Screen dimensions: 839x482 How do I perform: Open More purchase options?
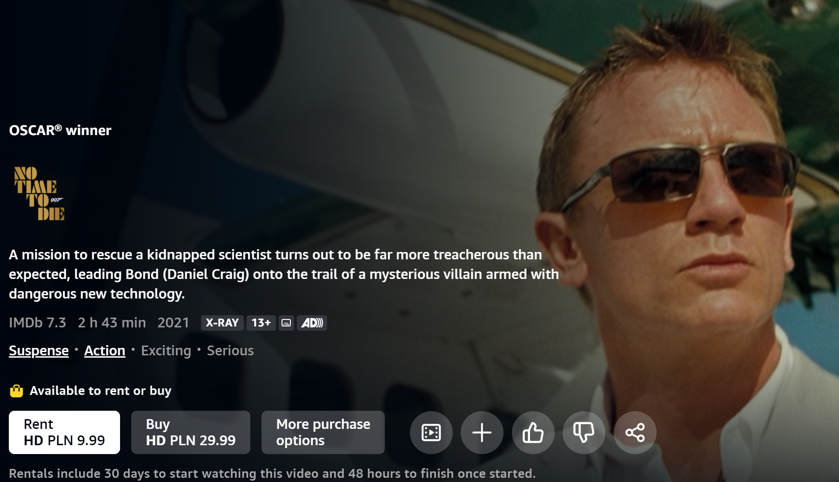click(x=323, y=432)
